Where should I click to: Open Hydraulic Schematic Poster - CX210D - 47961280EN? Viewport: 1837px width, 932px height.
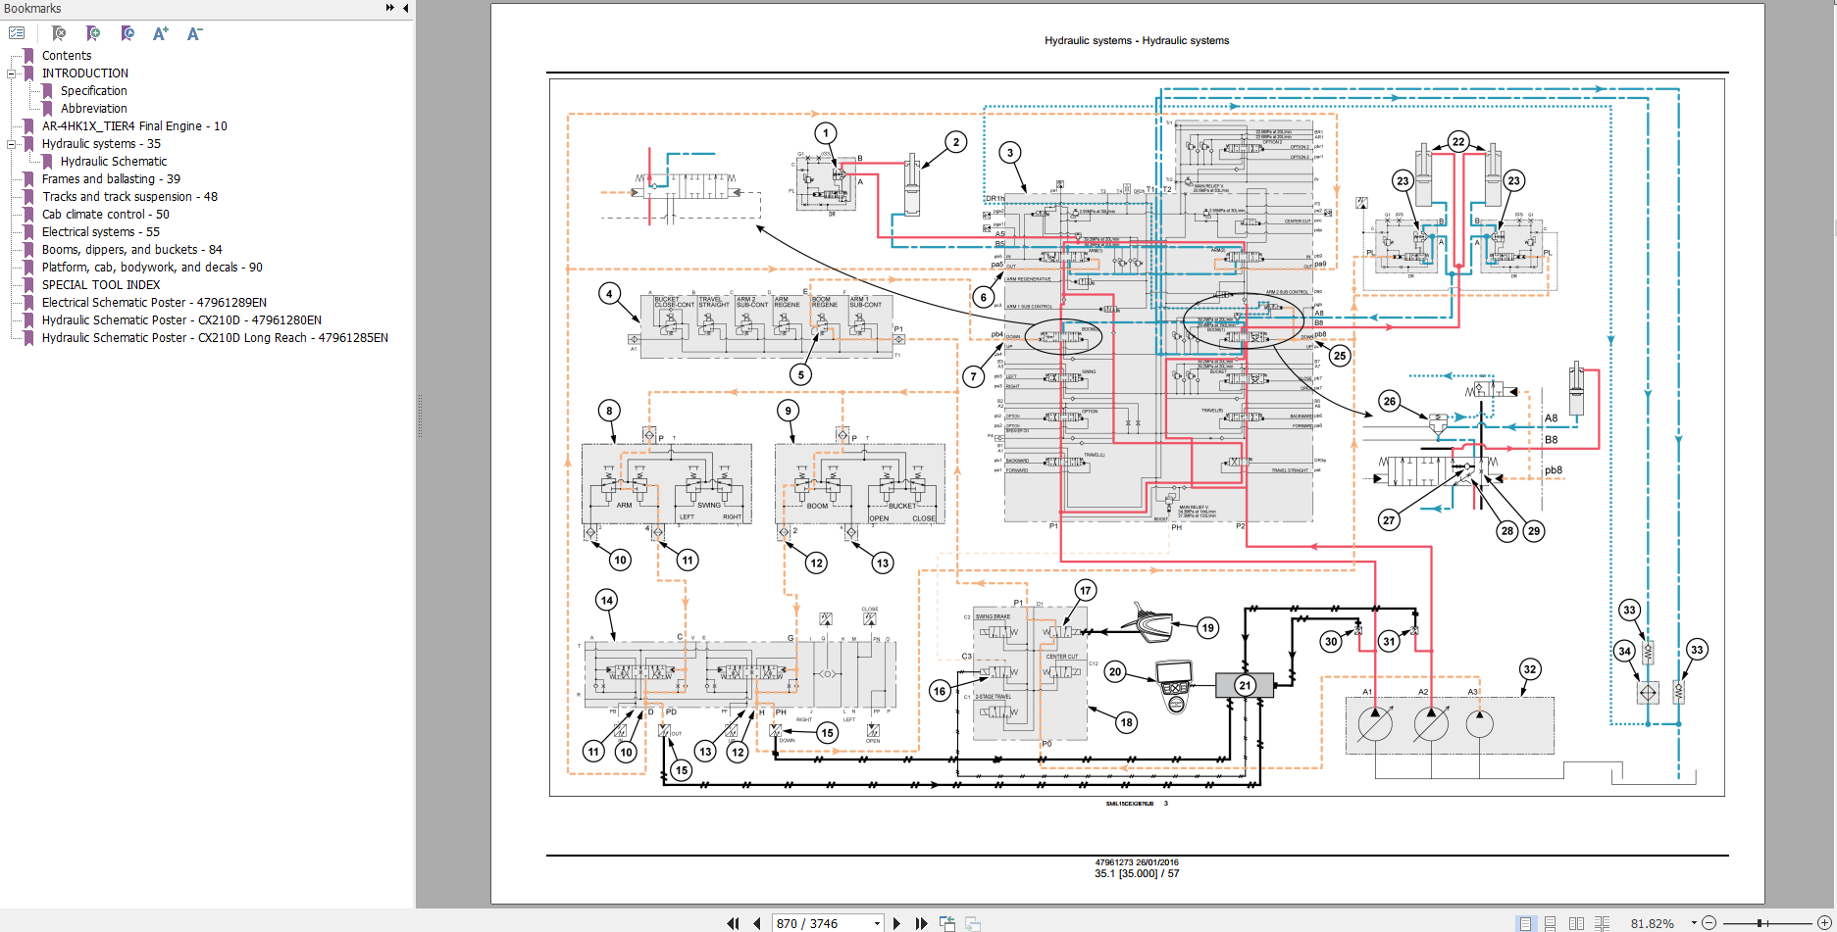(x=181, y=320)
